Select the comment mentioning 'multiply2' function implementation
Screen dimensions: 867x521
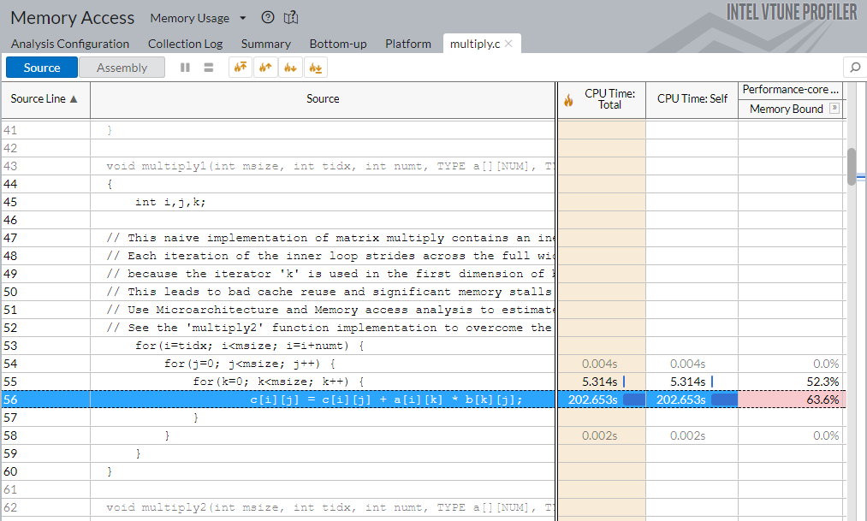330,328
